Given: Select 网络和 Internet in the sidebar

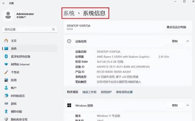Looking at the screenshot, I should pyautogui.click(x=20, y=64).
